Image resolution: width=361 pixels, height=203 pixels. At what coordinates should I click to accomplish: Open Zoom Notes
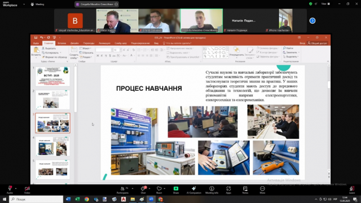tap(245, 190)
